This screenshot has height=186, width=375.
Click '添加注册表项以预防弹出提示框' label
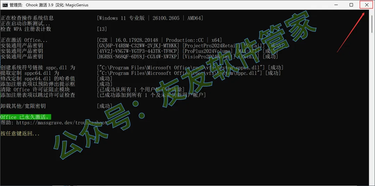tap(38, 84)
